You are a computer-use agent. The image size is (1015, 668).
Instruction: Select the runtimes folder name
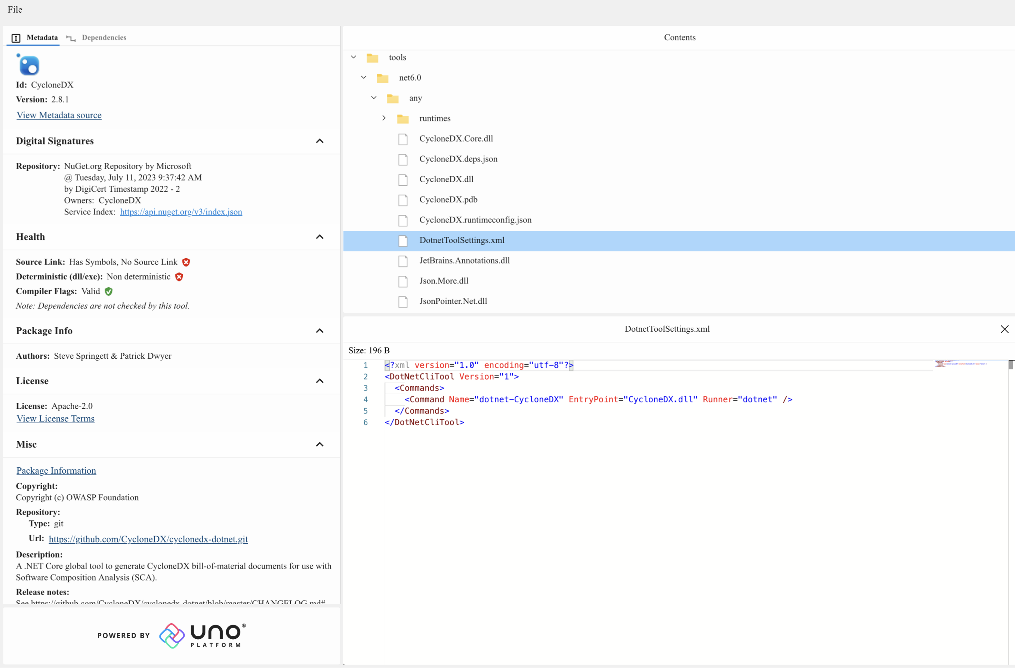[x=435, y=118]
